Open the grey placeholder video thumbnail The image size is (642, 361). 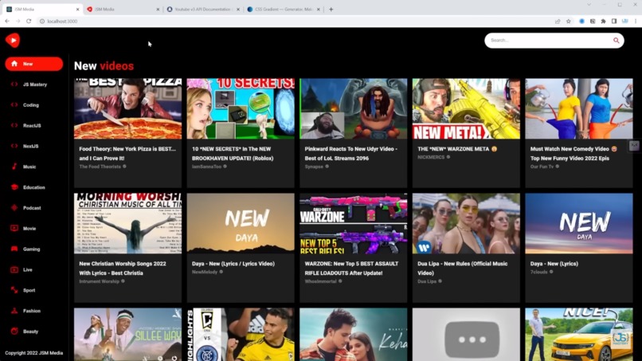click(466, 335)
